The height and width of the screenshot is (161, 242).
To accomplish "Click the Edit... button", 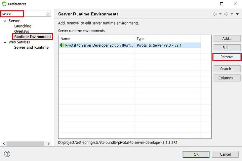I will (227, 48).
